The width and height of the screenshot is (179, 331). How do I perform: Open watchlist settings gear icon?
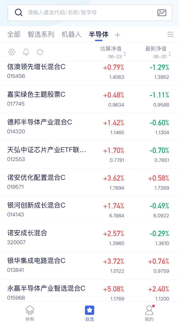coord(12,52)
